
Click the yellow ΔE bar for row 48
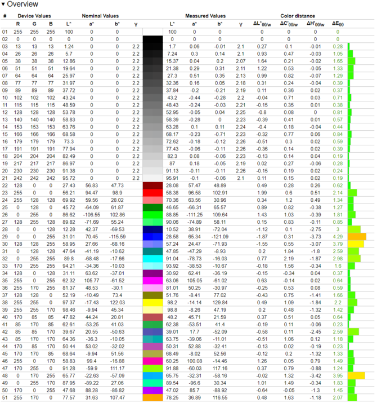(356, 375)
